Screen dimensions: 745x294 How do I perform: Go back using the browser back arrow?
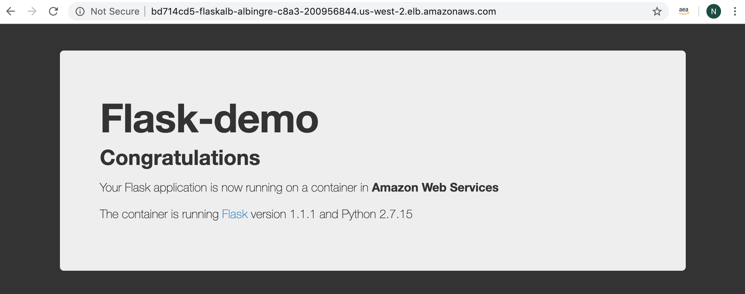click(11, 11)
